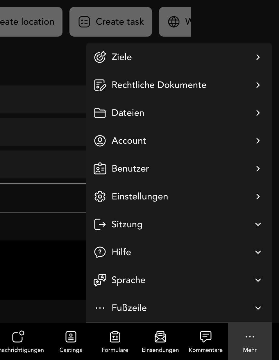Expand the Sitzung section chevron
The image size is (279, 360).
[258, 224]
